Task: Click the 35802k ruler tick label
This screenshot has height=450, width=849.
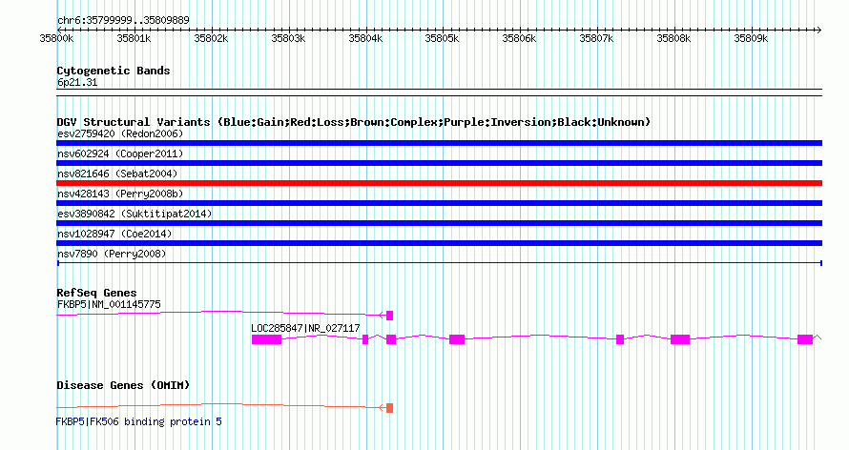Action: [x=211, y=39]
